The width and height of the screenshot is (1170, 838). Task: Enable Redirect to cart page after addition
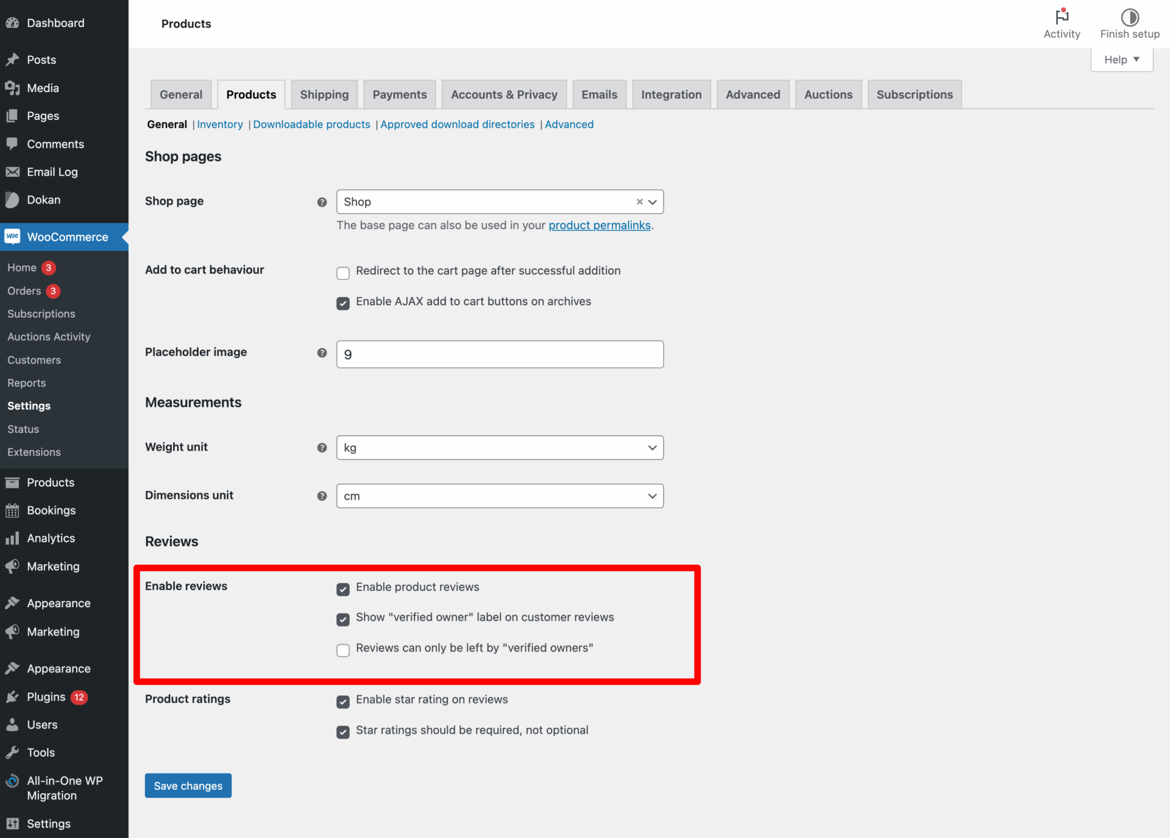point(343,273)
